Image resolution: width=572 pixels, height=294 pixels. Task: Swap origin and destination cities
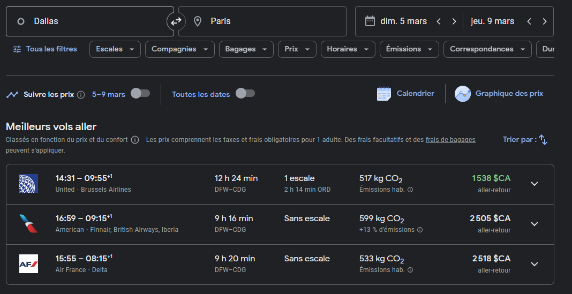(176, 21)
